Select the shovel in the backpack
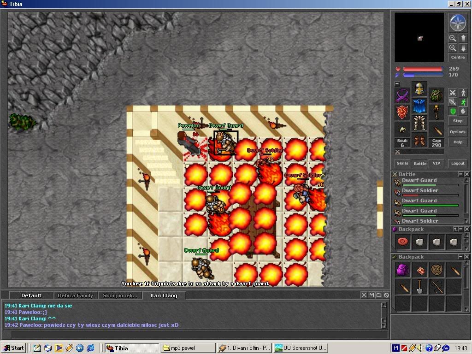The width and height of the screenshot is (472, 354). tap(419, 287)
